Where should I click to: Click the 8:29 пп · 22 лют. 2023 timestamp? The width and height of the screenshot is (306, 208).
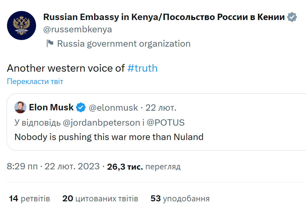53,166
